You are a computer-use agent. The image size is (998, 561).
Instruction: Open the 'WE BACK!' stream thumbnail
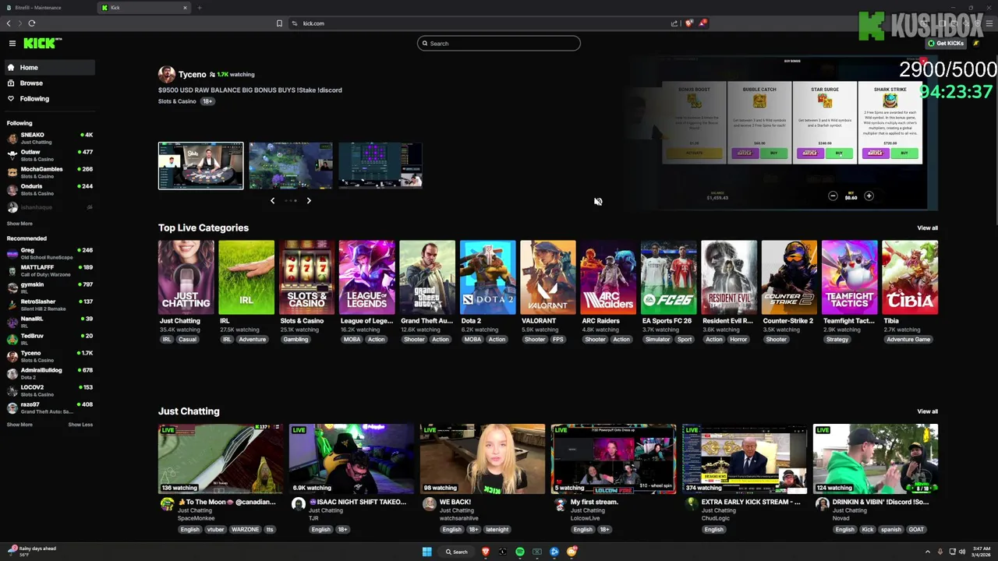tap(483, 459)
